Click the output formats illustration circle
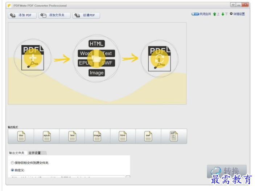Image resolution: width=255 pixels, height=191 pixels. point(96,58)
